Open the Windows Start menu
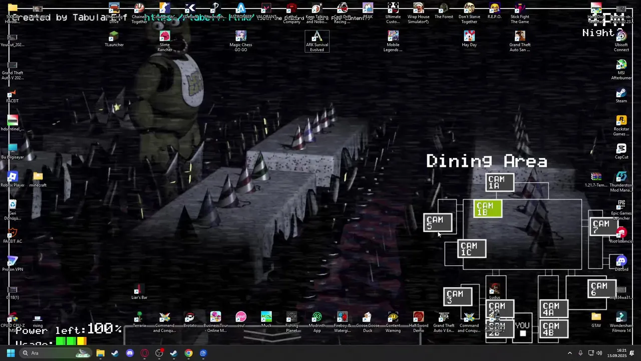 click(11, 353)
